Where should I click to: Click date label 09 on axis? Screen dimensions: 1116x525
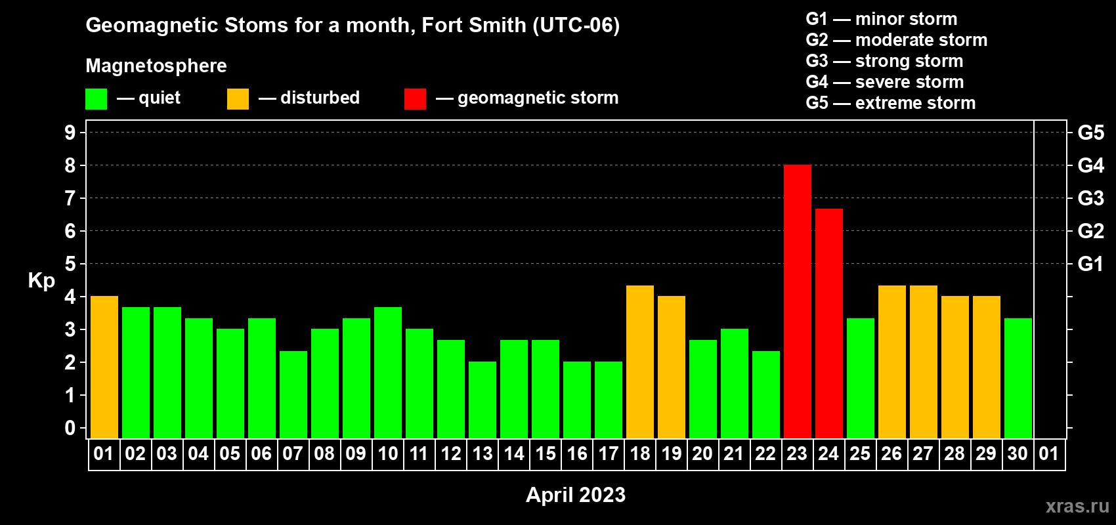pyautogui.click(x=356, y=454)
